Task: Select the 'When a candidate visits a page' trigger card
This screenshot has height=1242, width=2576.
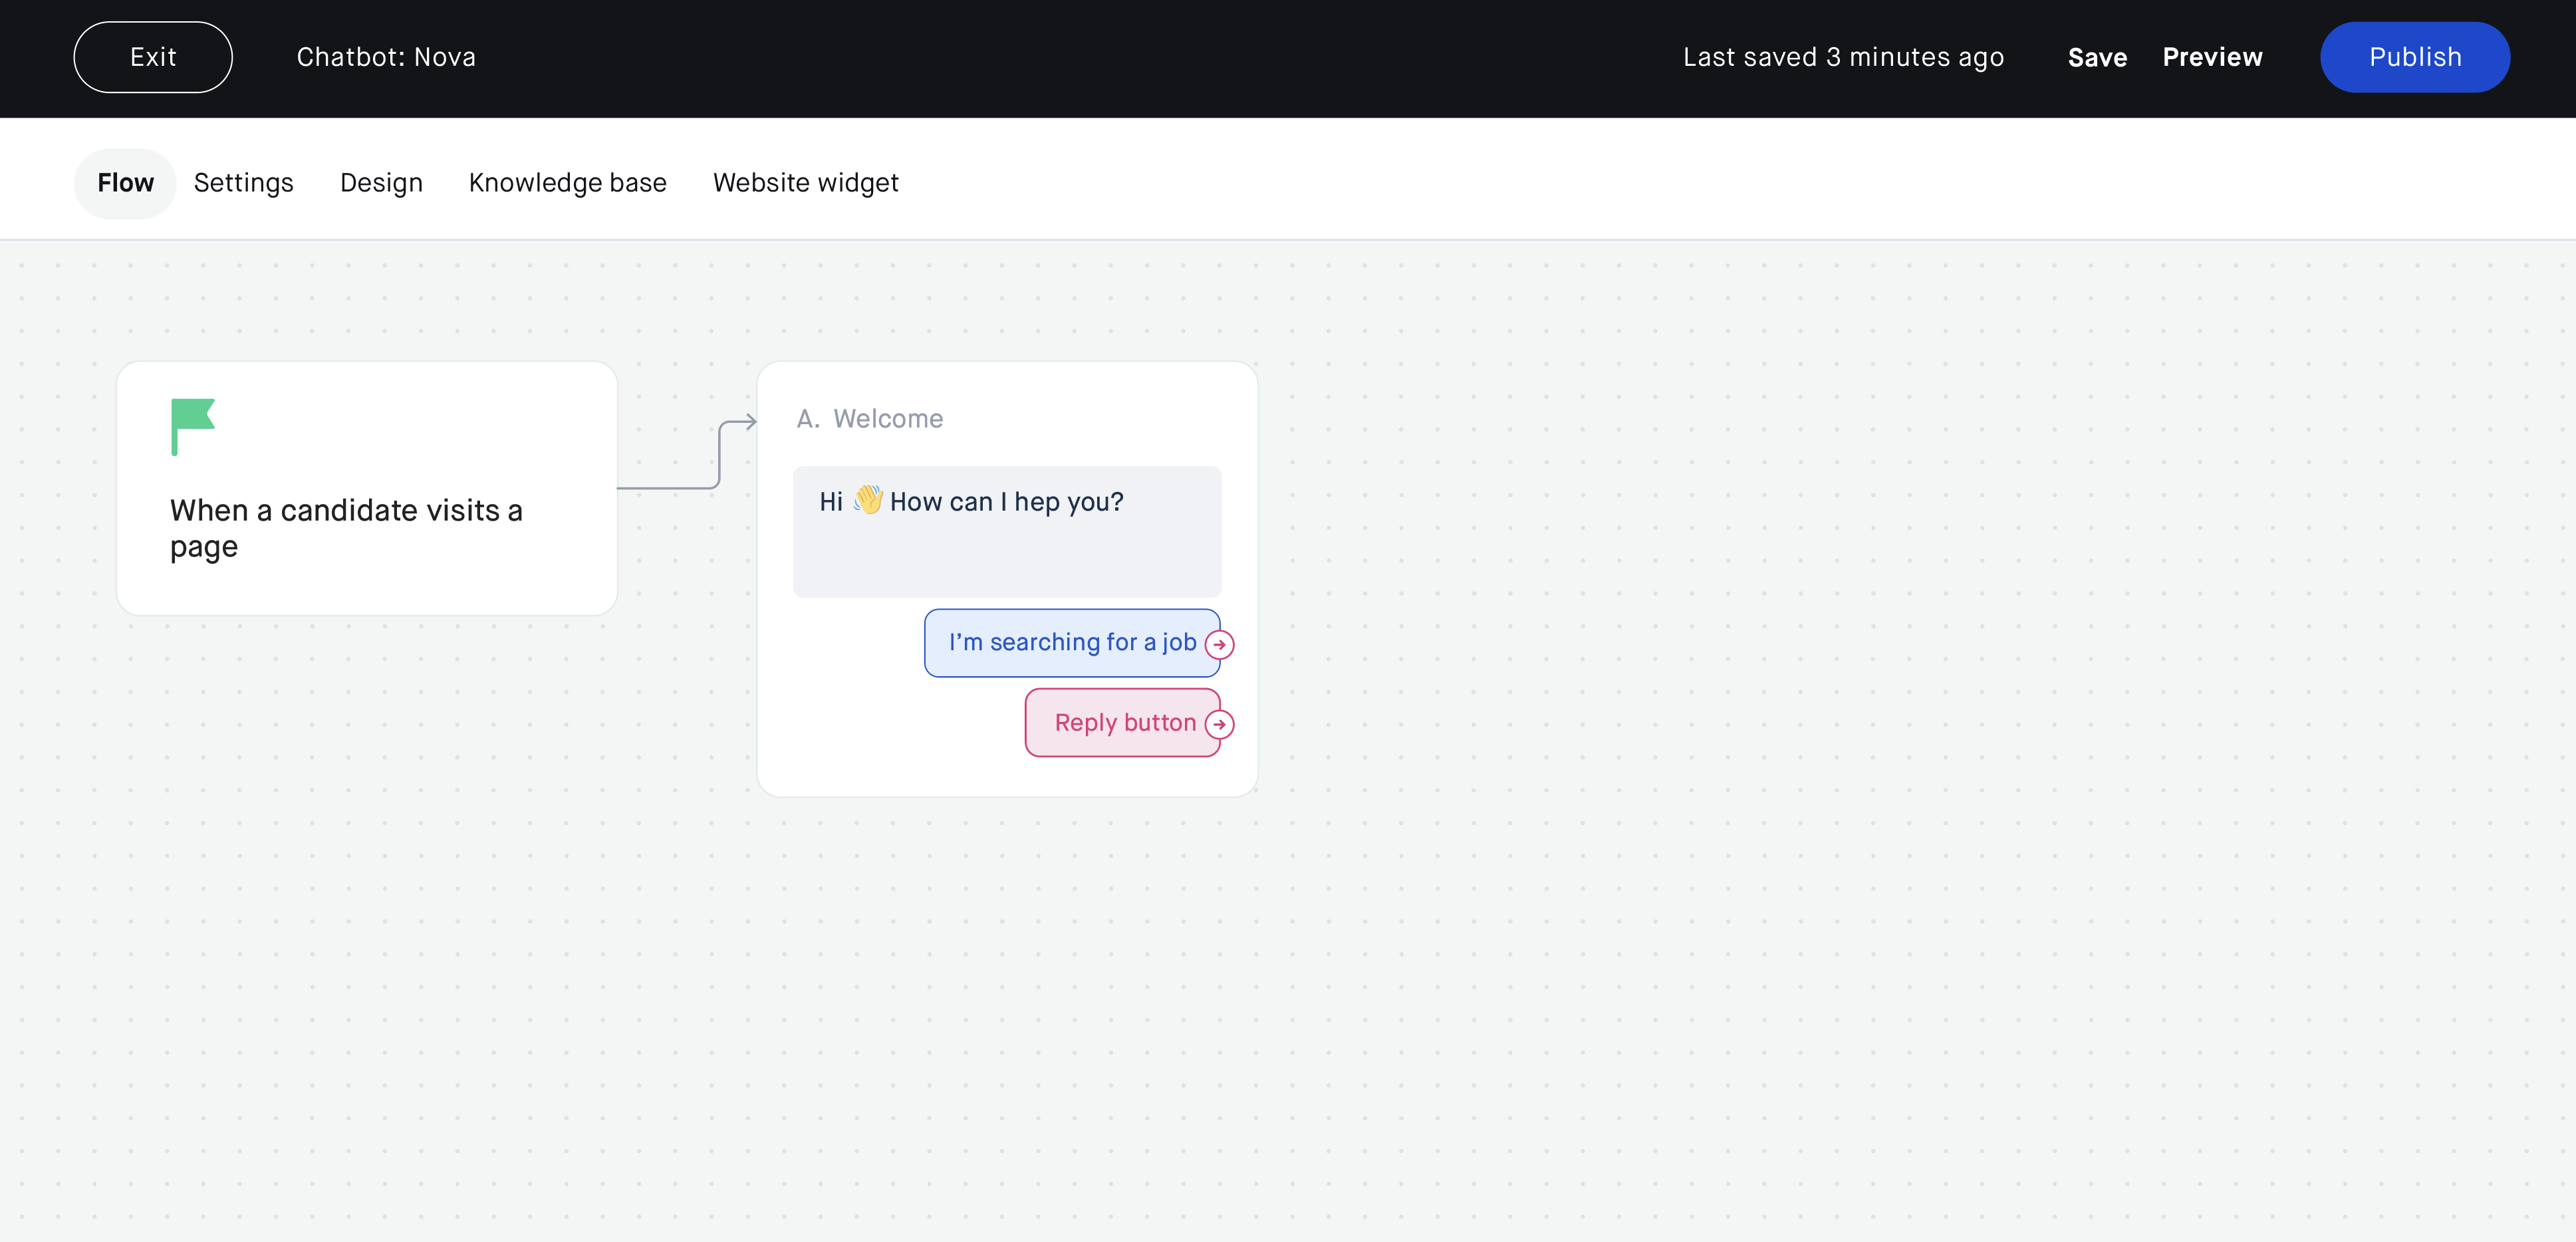Action: point(367,488)
